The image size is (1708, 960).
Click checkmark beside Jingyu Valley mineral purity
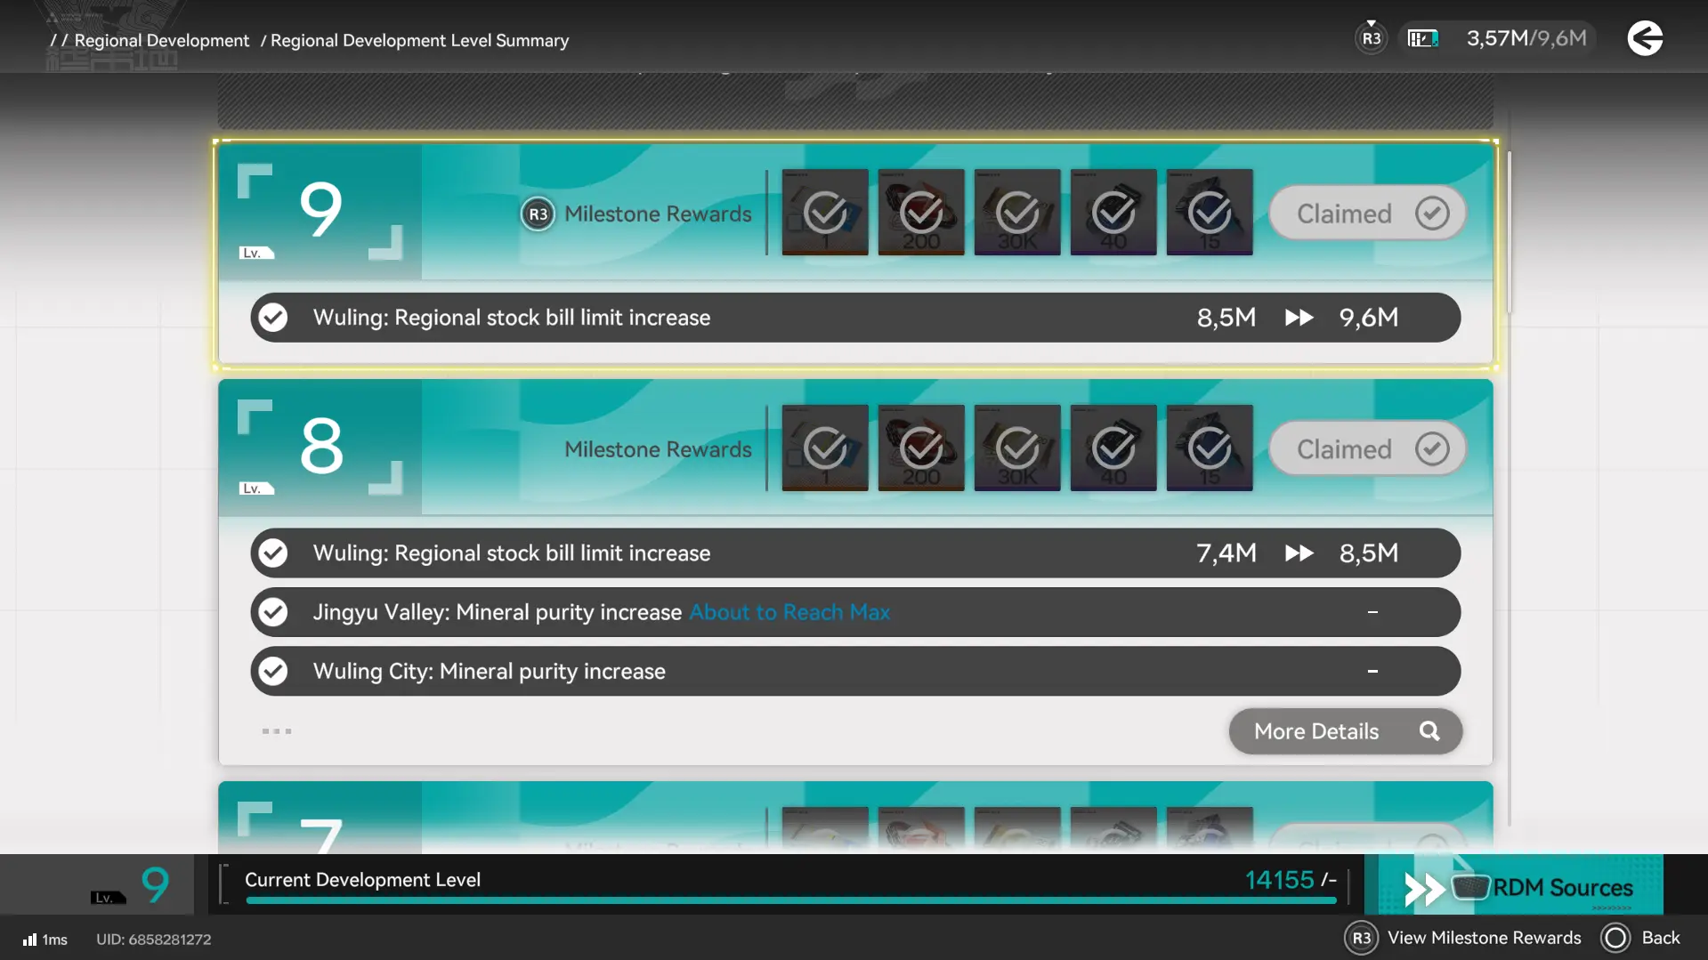[x=273, y=612]
